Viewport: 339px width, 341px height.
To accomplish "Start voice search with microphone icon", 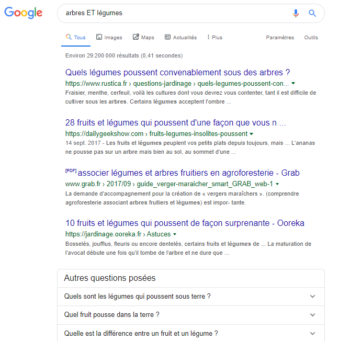I will [x=296, y=13].
